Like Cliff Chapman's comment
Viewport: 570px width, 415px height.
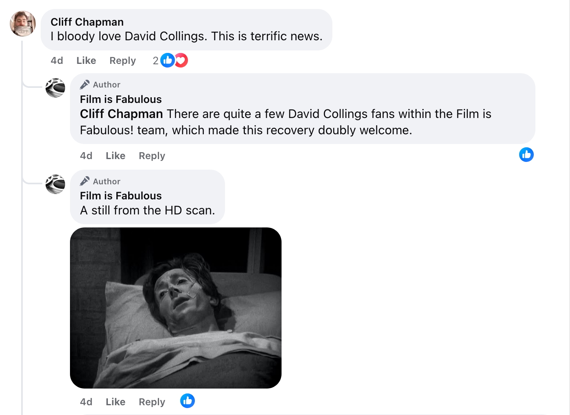(86, 61)
